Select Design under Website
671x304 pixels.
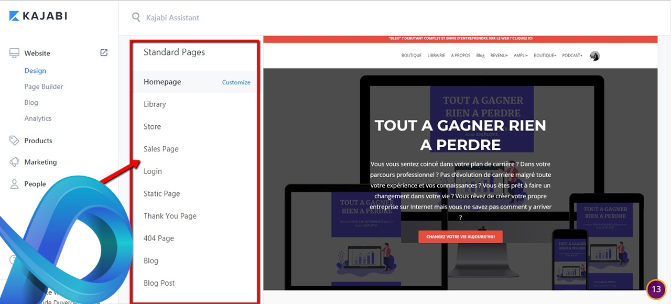[x=35, y=71]
